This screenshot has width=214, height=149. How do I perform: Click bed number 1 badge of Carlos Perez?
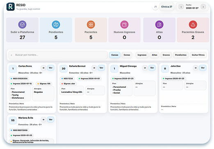pyautogui.click(x=13, y=69)
